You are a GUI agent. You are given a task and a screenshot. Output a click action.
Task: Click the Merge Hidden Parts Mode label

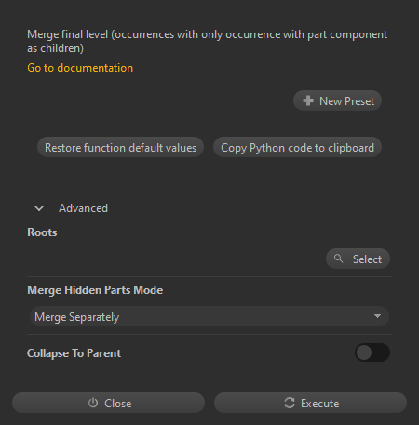[95, 290]
